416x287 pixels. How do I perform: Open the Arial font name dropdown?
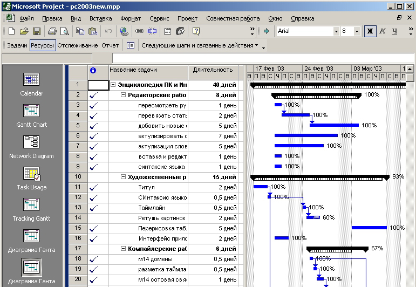pos(335,31)
